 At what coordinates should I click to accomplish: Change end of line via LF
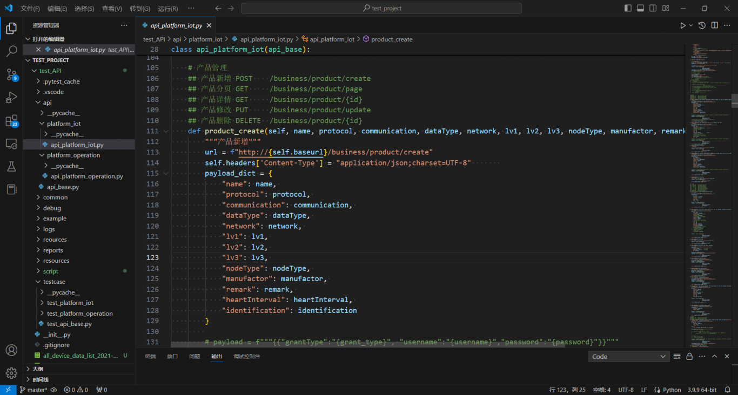pyautogui.click(x=644, y=390)
